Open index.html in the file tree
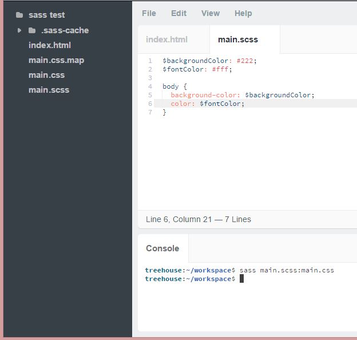Image resolution: width=357 pixels, height=340 pixels. point(50,45)
